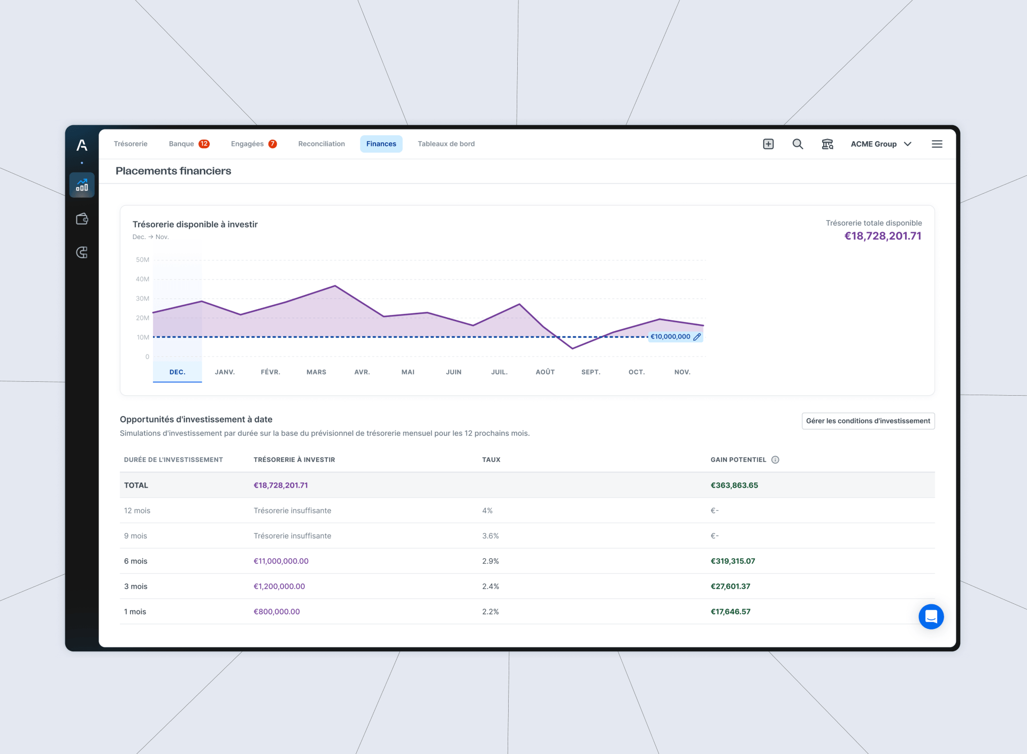Viewport: 1027px width, 754px height.
Task: Click the bank search icon
Action: (x=827, y=144)
